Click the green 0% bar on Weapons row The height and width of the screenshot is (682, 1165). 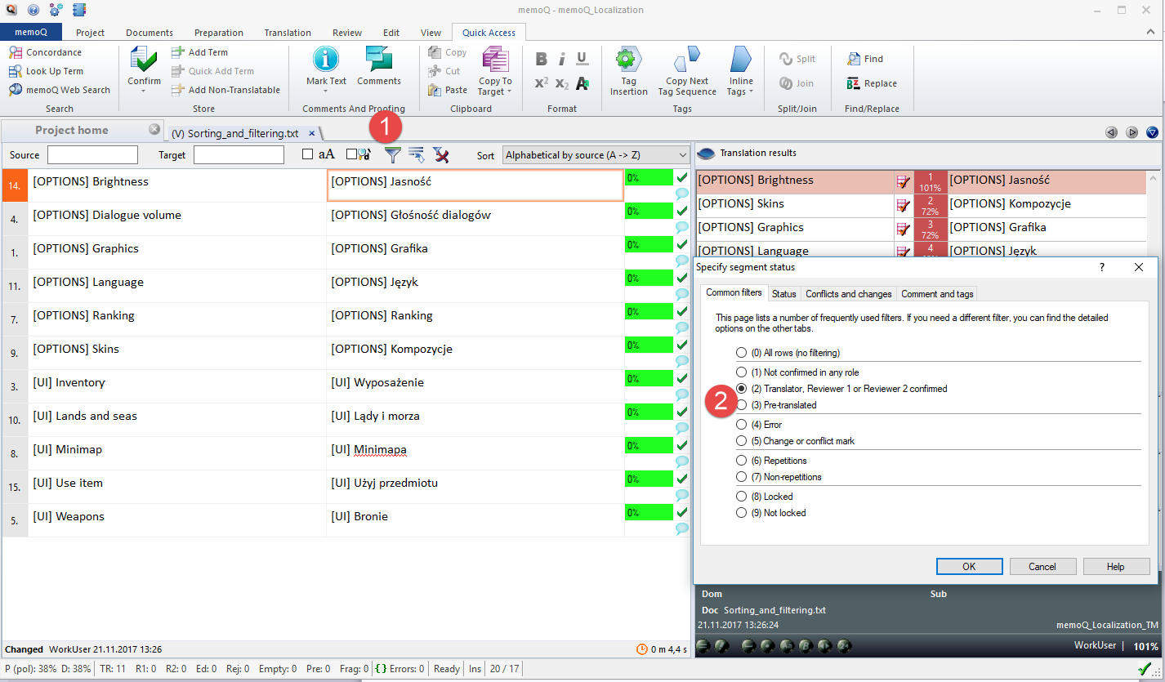649,513
